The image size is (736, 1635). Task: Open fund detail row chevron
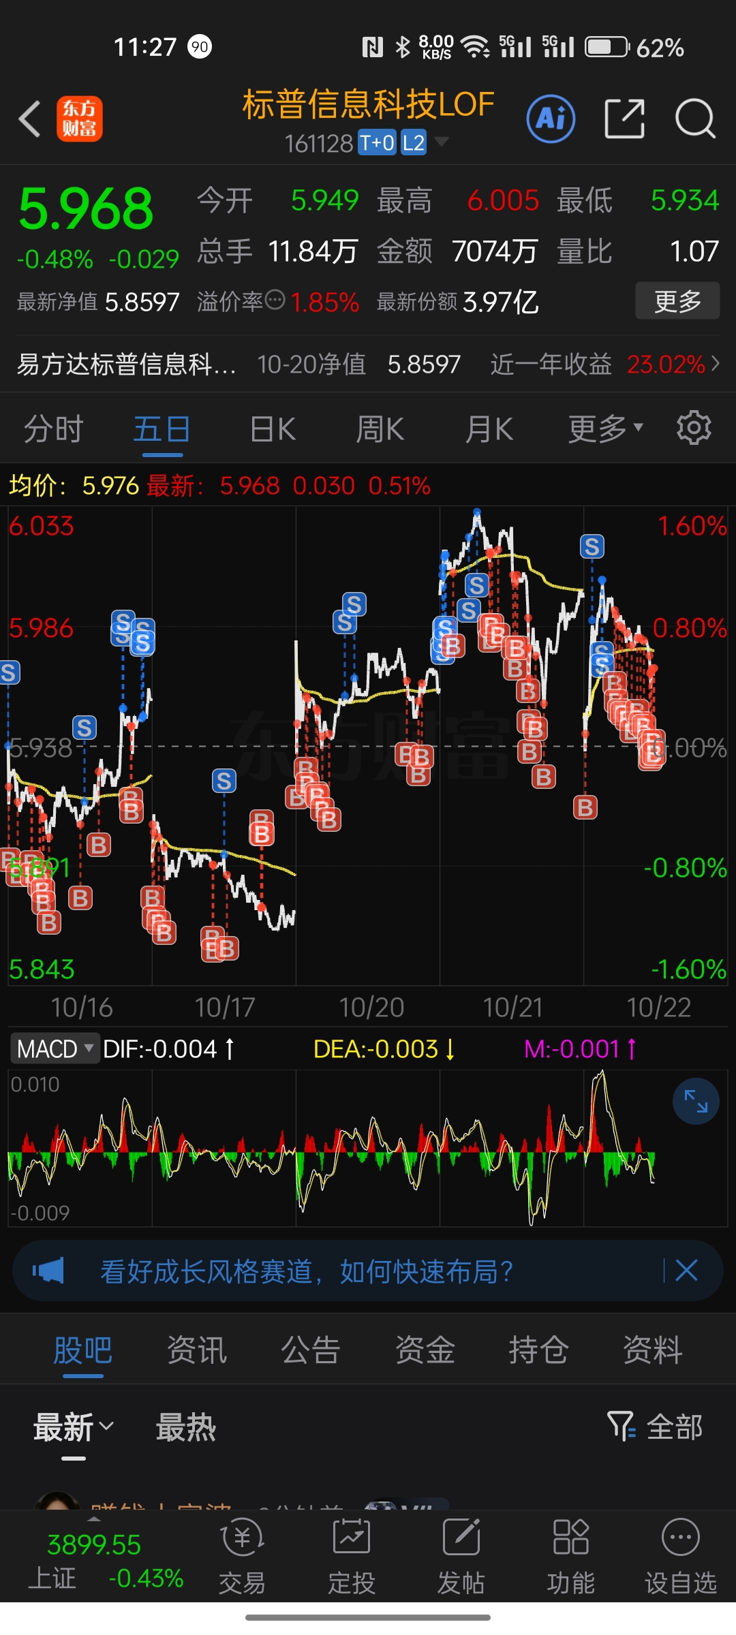(715, 364)
